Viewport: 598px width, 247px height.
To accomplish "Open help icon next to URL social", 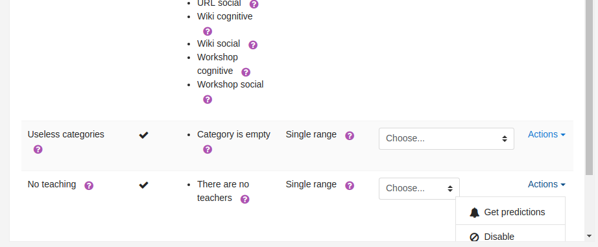I will click(x=254, y=4).
